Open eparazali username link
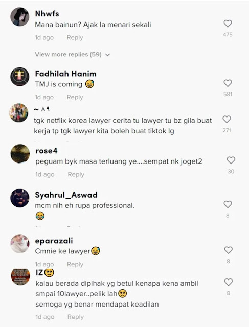Viewport: 249px width, 327px height. tap(54, 241)
